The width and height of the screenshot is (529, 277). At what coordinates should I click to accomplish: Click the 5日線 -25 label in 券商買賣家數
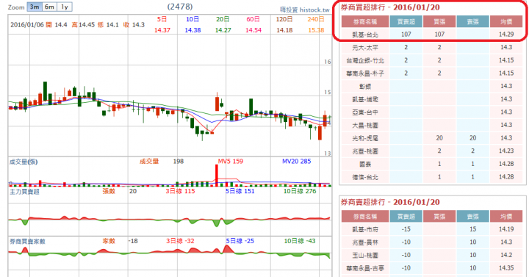click(240, 241)
